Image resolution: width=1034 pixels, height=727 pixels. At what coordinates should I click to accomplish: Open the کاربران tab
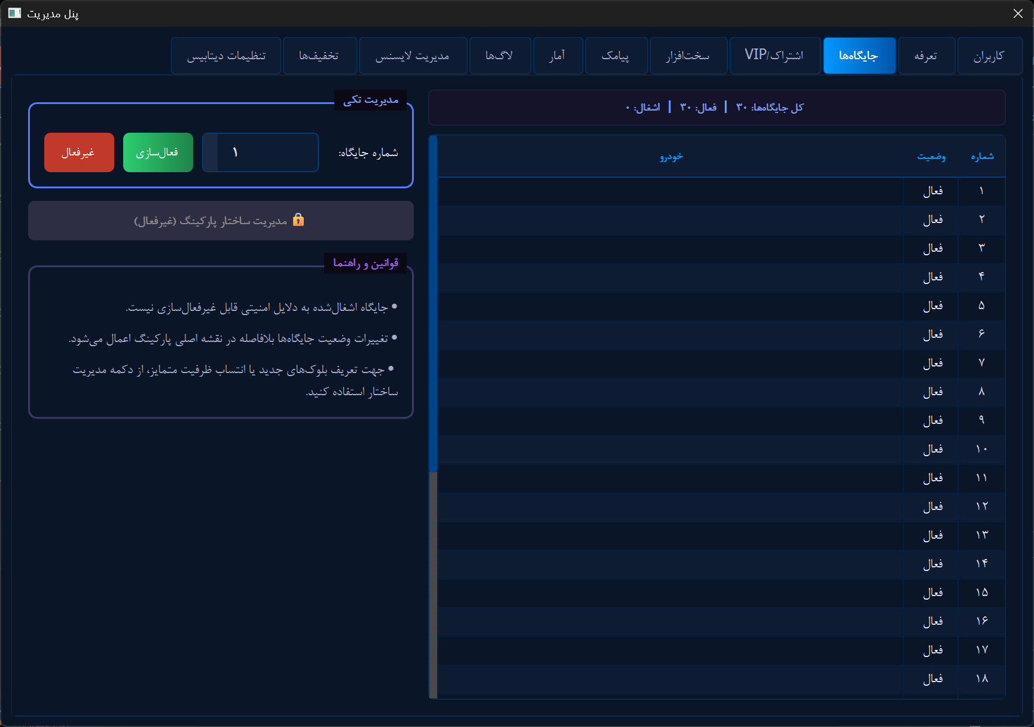click(x=989, y=56)
